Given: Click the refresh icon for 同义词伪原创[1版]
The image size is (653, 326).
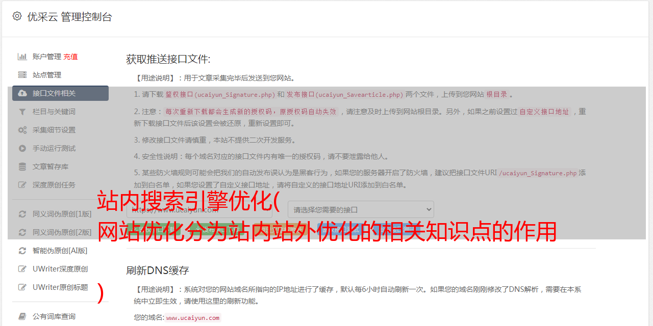Looking at the screenshot, I should tap(22, 214).
